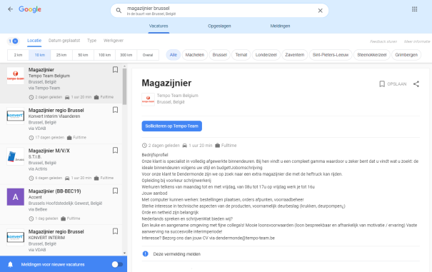Save the job with OPSLAAN
This screenshot has height=272, width=432.
(x=393, y=84)
